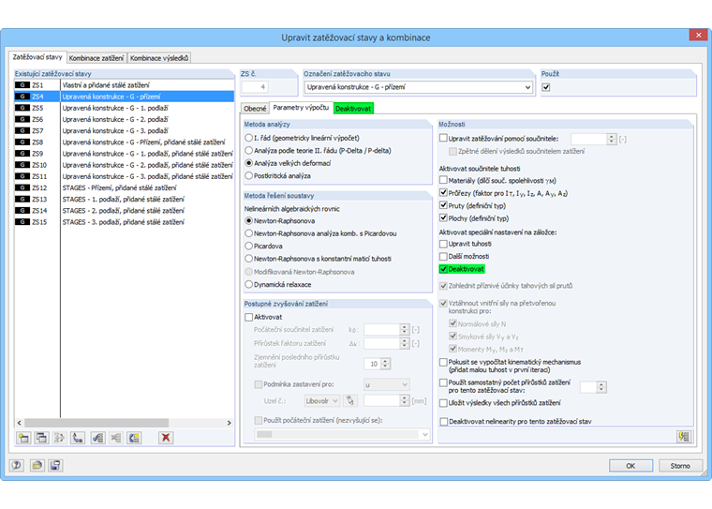Switch to Kombinace výsledků tab
The width and height of the screenshot is (712, 509).
click(x=159, y=58)
